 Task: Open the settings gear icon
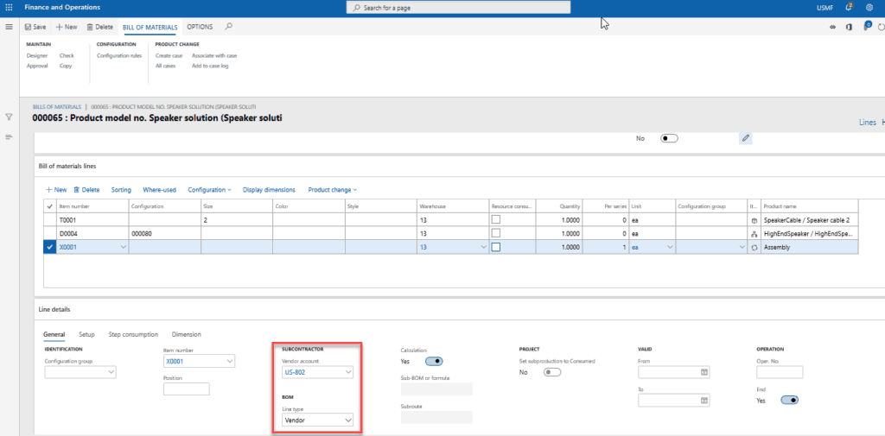(869, 8)
